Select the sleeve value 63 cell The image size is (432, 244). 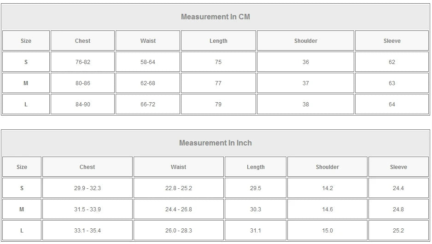392,83
